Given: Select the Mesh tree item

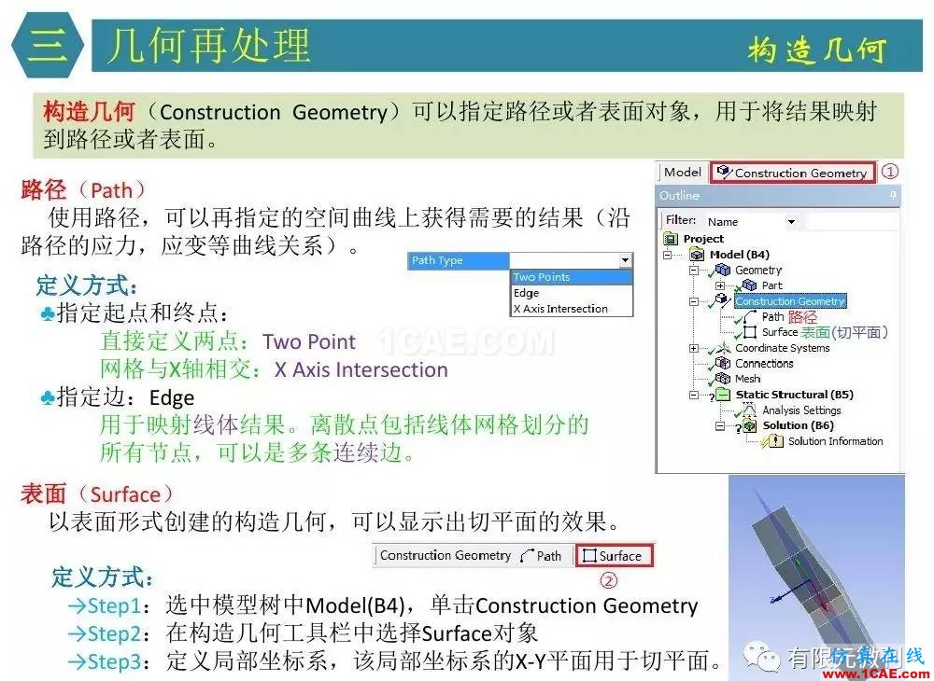Looking at the screenshot, I should [747, 379].
